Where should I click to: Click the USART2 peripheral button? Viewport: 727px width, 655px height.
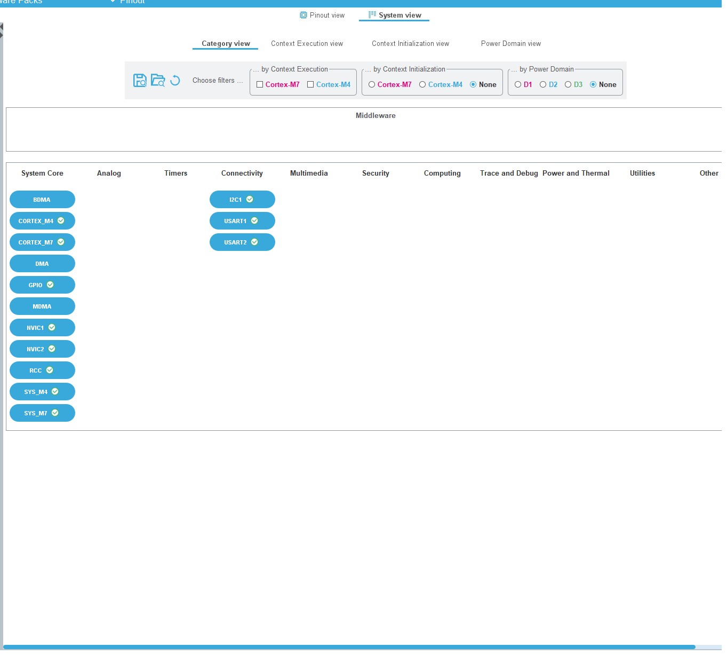(242, 242)
